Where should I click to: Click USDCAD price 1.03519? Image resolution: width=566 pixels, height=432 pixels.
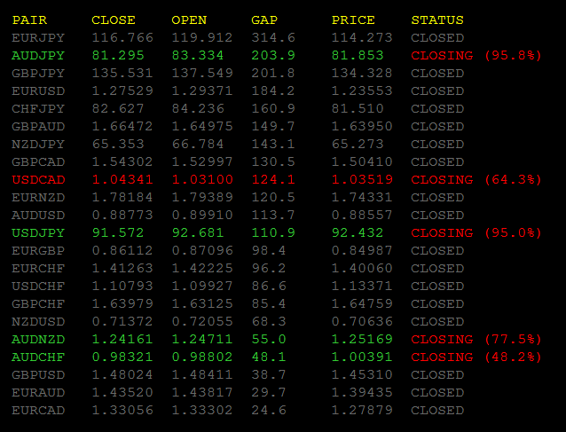(x=362, y=179)
